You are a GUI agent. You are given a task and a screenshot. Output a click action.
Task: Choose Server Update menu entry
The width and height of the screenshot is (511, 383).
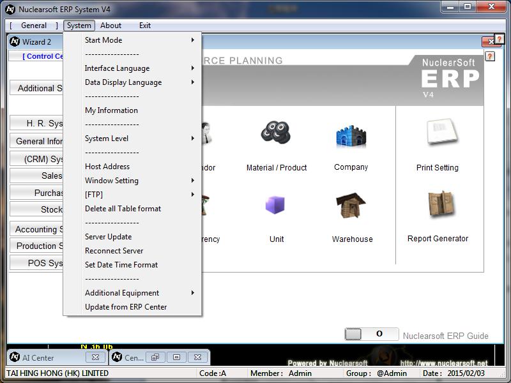[x=132, y=237]
